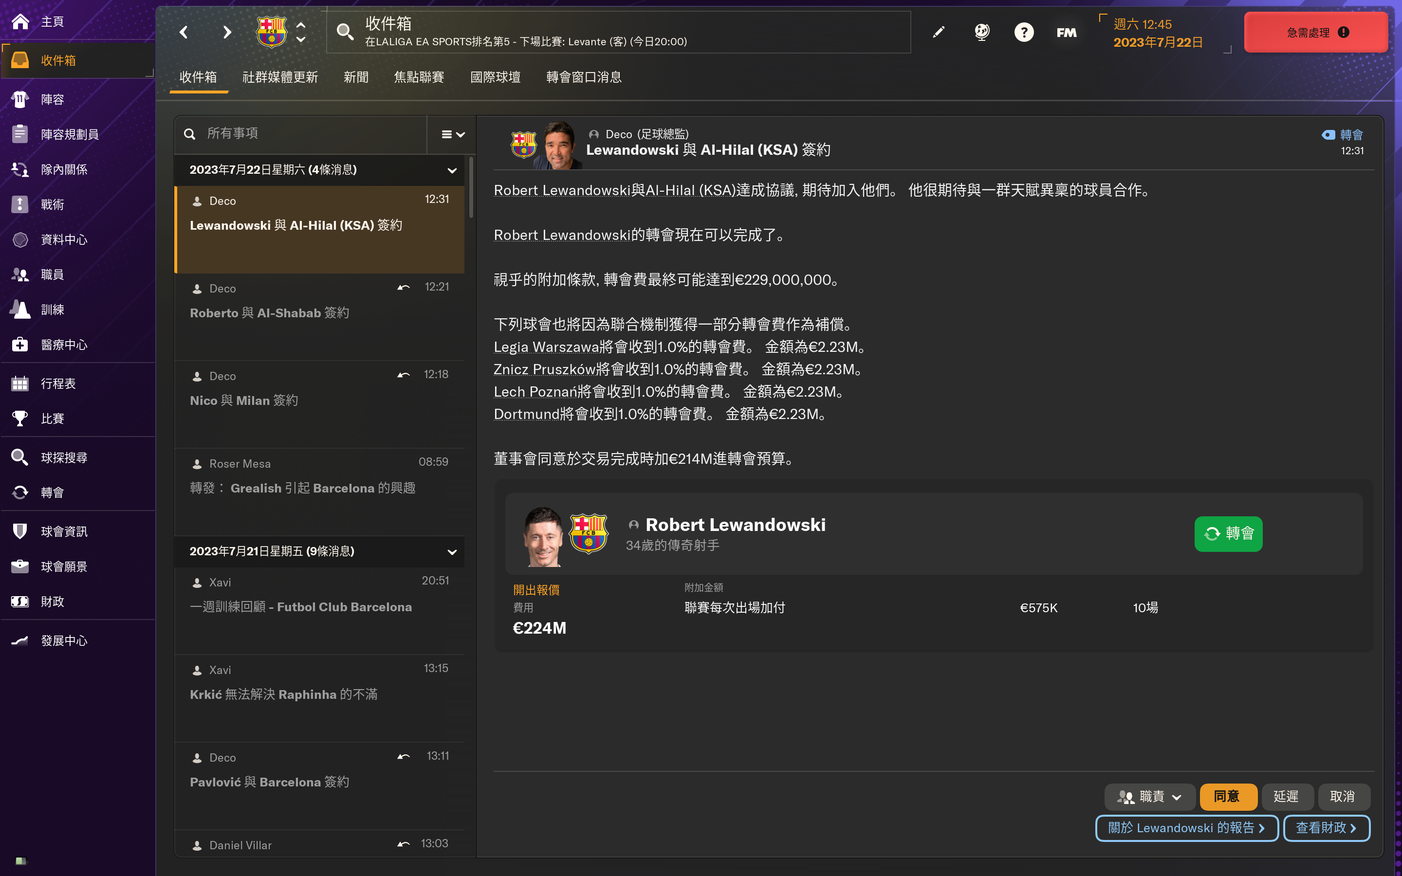
Task: Open Legia Warszawa club link
Action: 546,347
